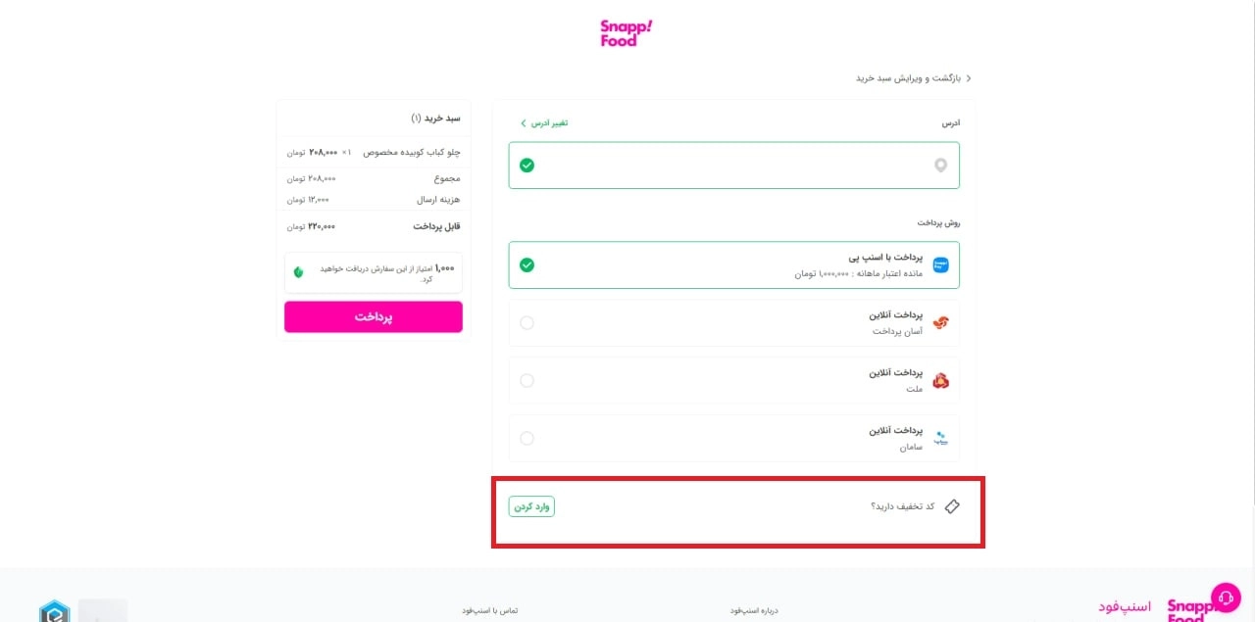Image resolution: width=1255 pixels, height=622 pixels.
Task: Open درباره اسنپ‌فود in the footer
Action: 756,609
